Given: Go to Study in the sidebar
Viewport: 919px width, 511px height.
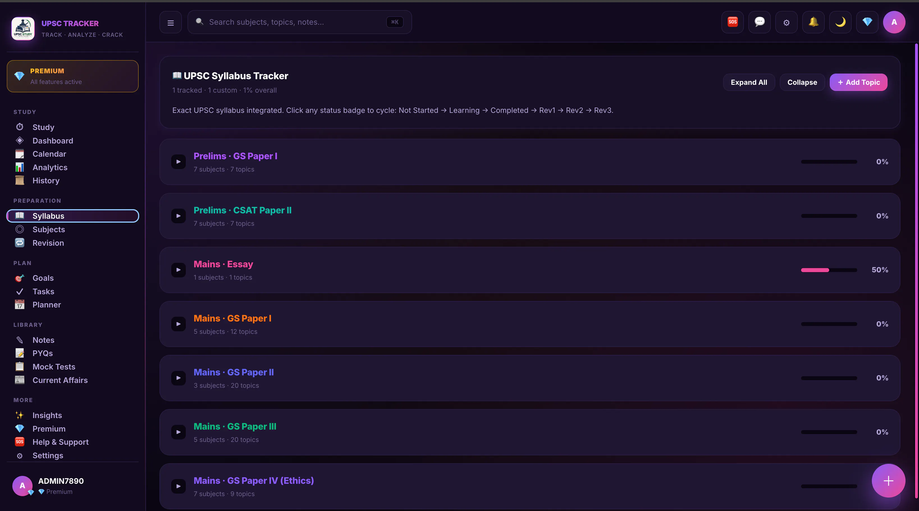Looking at the screenshot, I should click(72, 127).
